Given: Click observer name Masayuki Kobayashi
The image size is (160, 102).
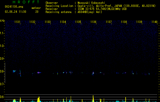Looking at the screenshot, I should pos(91,3).
